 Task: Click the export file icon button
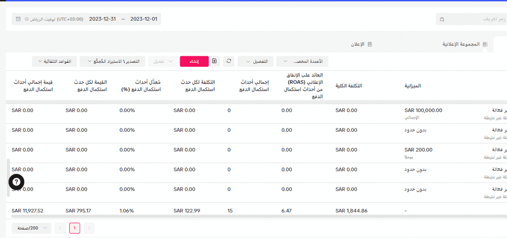(214, 61)
